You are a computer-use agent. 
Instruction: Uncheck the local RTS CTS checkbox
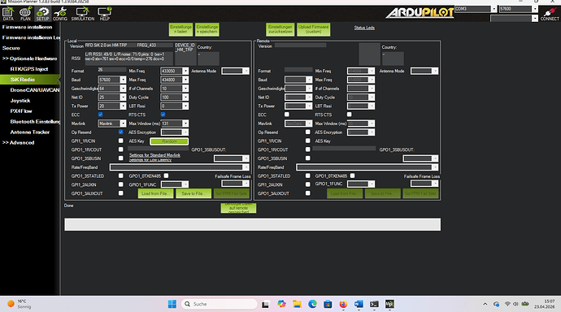163,115
